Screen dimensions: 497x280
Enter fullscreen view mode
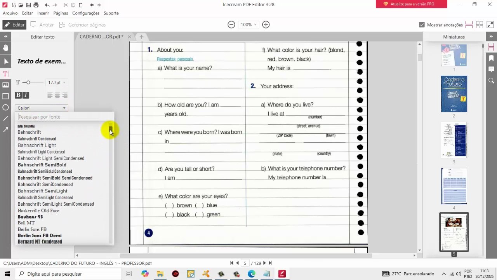490,24
